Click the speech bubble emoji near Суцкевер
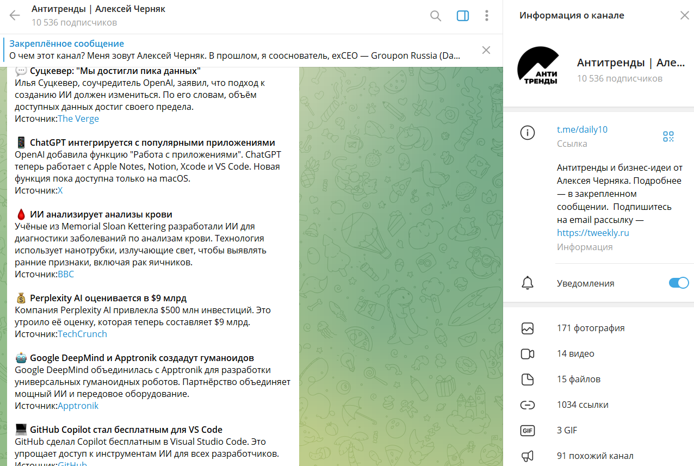This screenshot has width=694, height=466. [21, 71]
